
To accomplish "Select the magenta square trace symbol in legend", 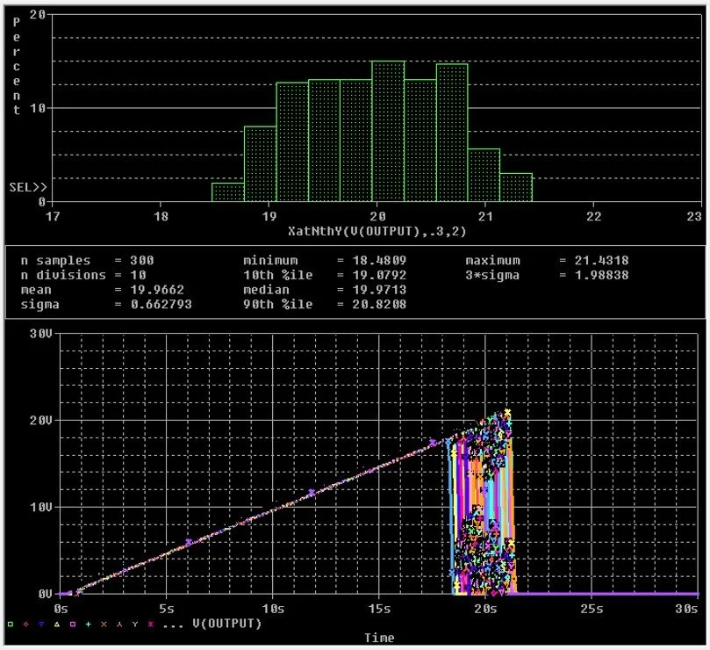I will tap(73, 625).
